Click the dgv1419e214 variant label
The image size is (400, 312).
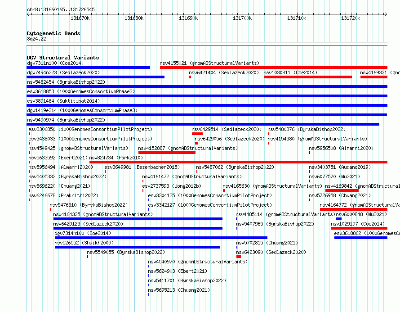[82, 110]
